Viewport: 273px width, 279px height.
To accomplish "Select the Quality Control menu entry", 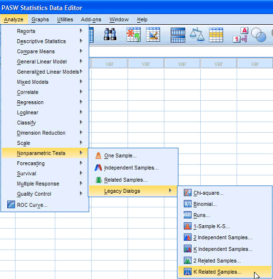I will (x=45, y=194).
